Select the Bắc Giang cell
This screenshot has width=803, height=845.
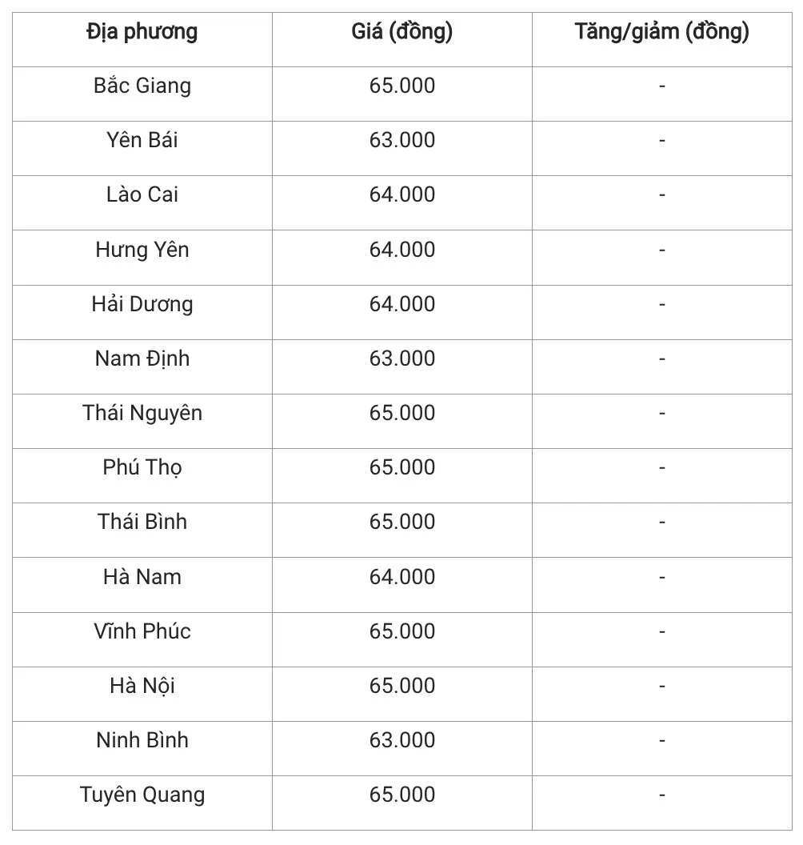pyautogui.click(x=142, y=86)
